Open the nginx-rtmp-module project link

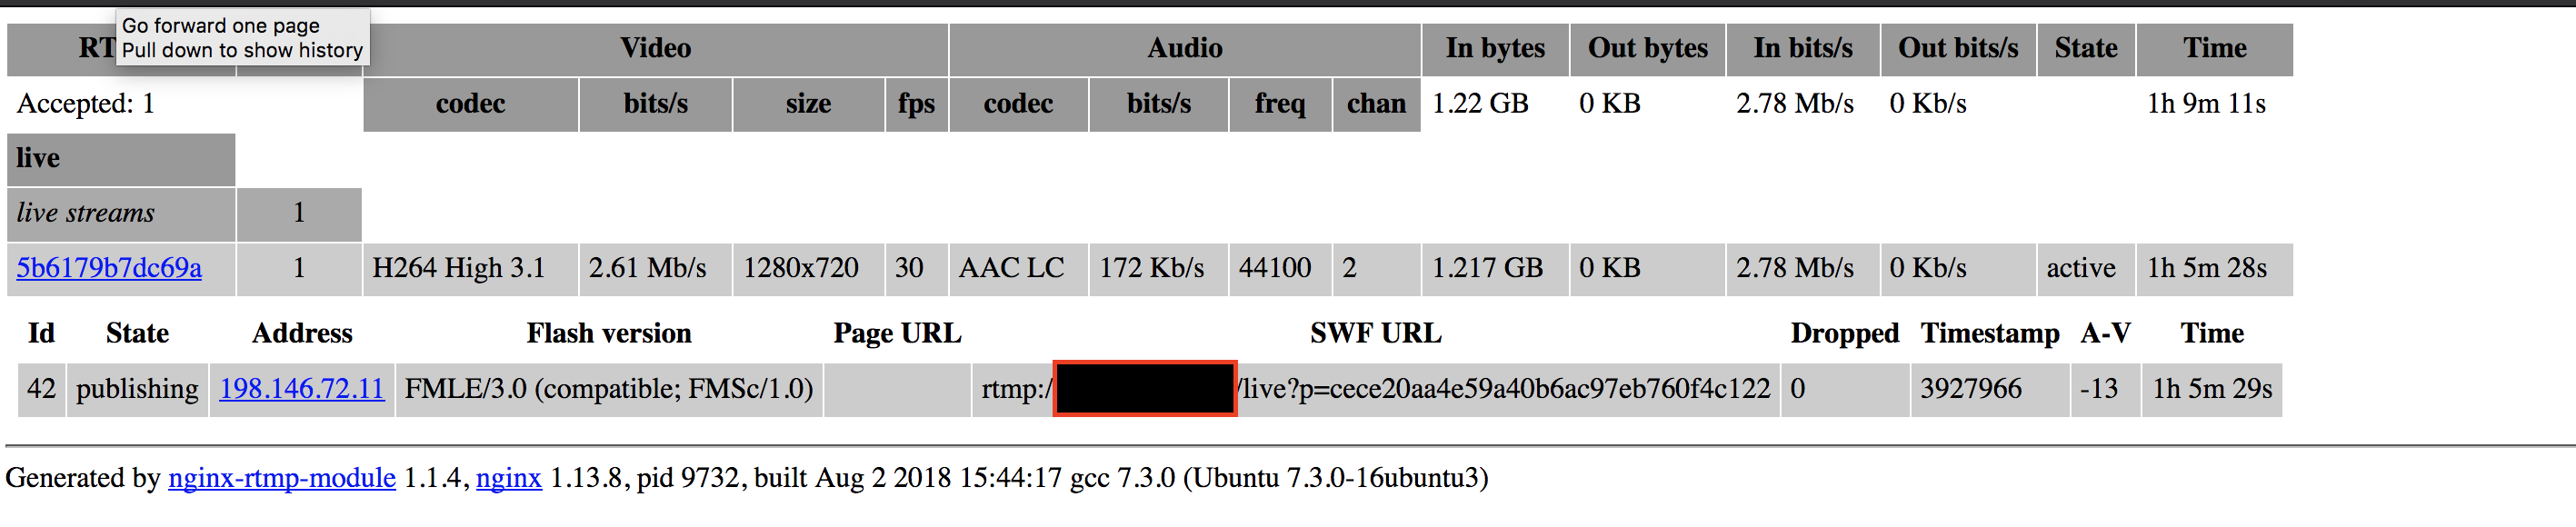click(x=281, y=478)
